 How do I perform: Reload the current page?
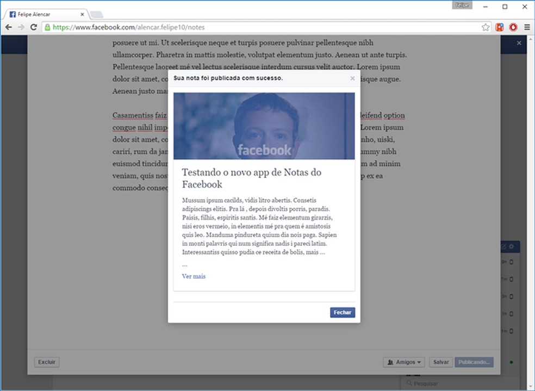34,27
